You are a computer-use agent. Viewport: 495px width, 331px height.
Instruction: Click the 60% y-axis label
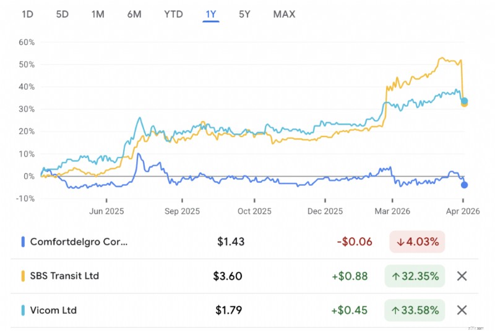click(x=27, y=42)
